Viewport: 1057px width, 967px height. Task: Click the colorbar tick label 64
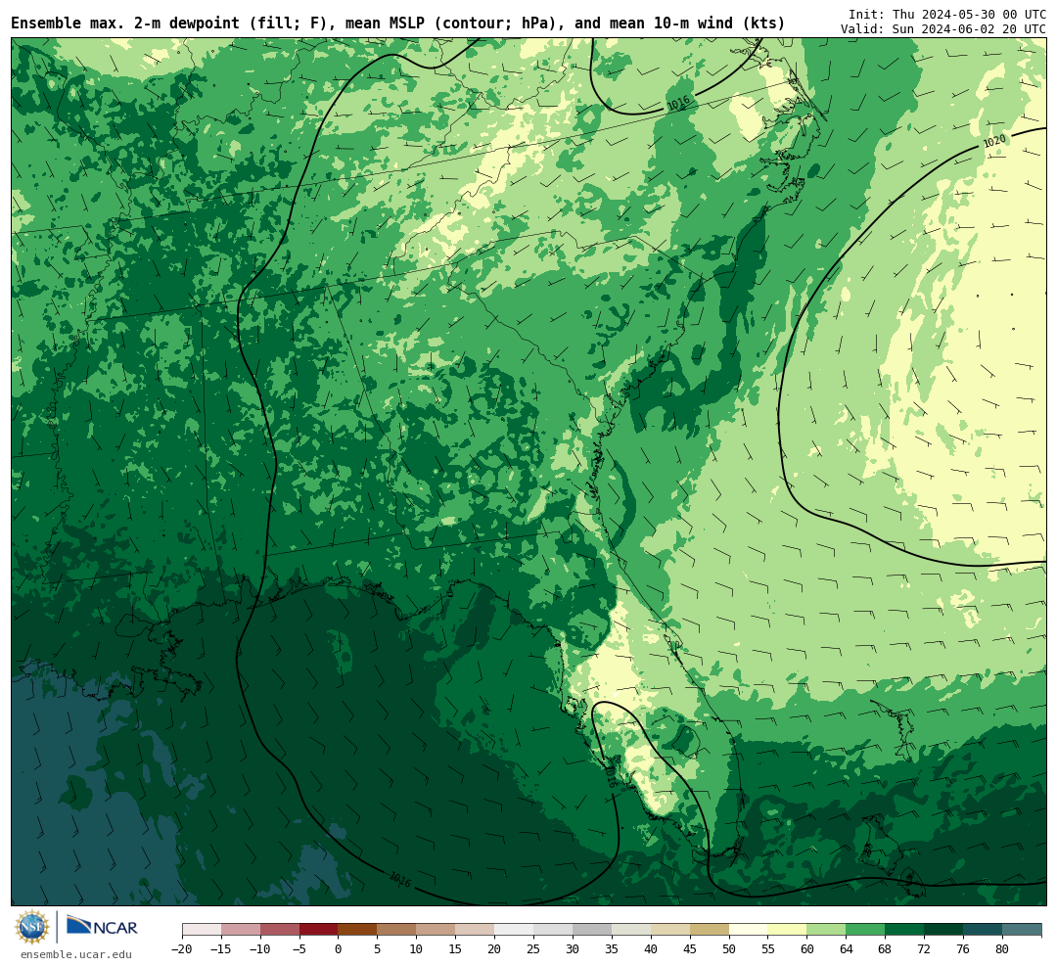(x=846, y=949)
